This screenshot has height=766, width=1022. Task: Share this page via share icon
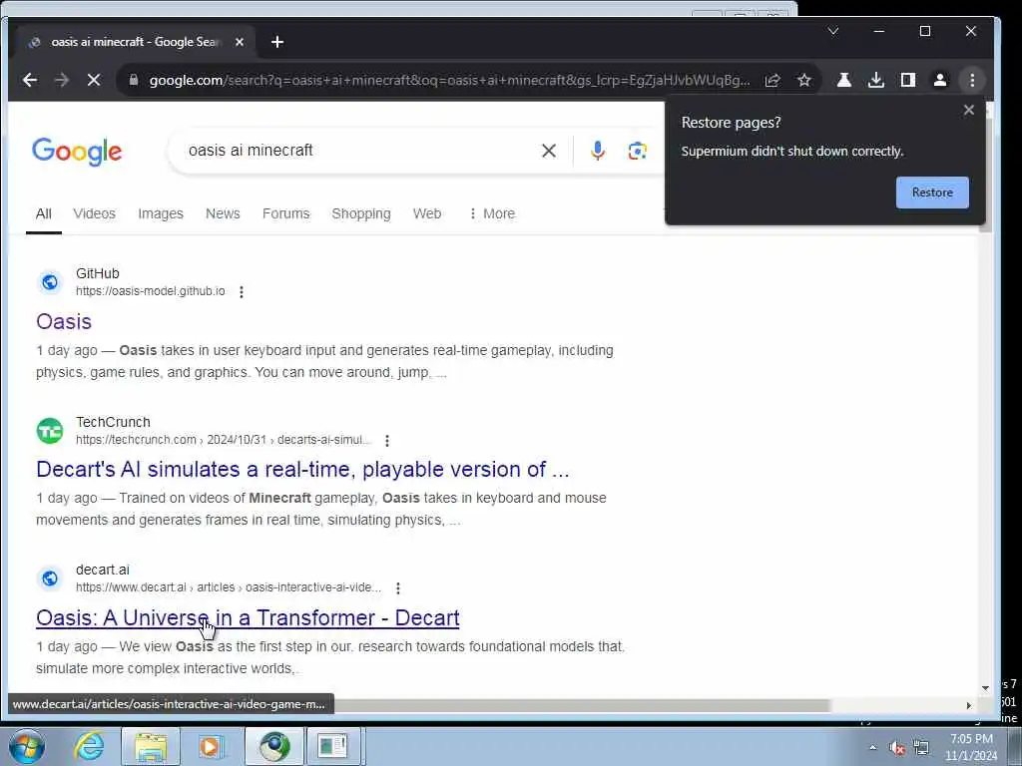pyautogui.click(x=772, y=80)
